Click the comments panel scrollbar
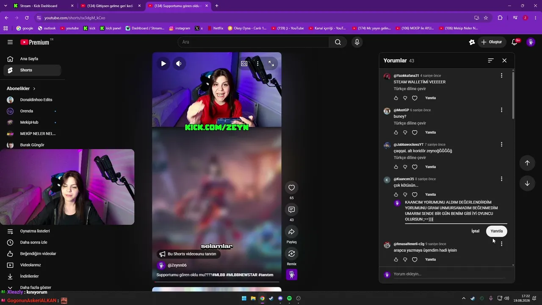Viewport: 542px width, 305px height. click(x=513, y=95)
